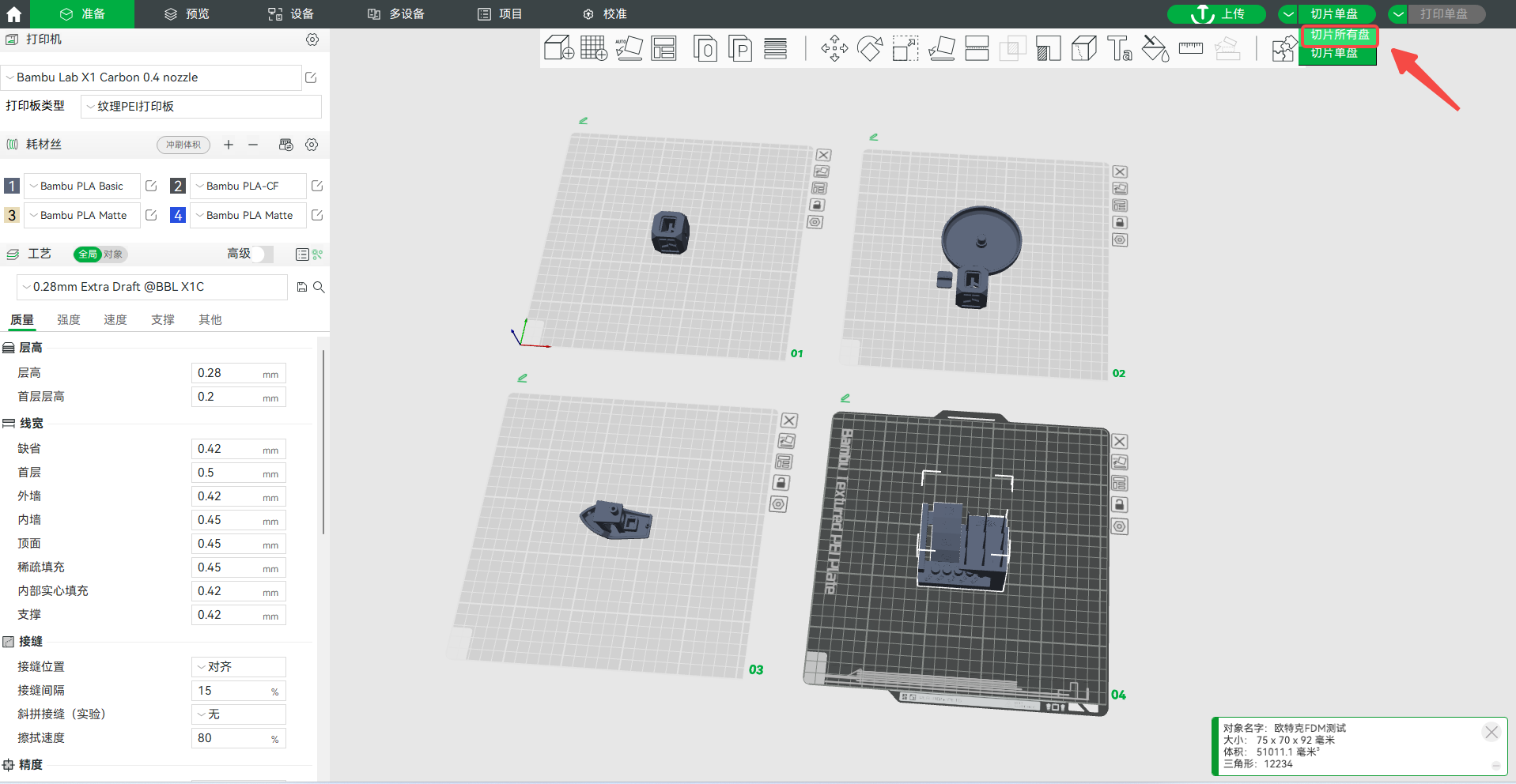Click the Auto orient toolbar icon
The height and width of the screenshot is (784, 1516).
629,48
